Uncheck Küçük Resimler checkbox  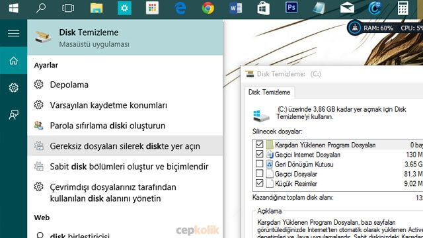pyautogui.click(x=259, y=183)
